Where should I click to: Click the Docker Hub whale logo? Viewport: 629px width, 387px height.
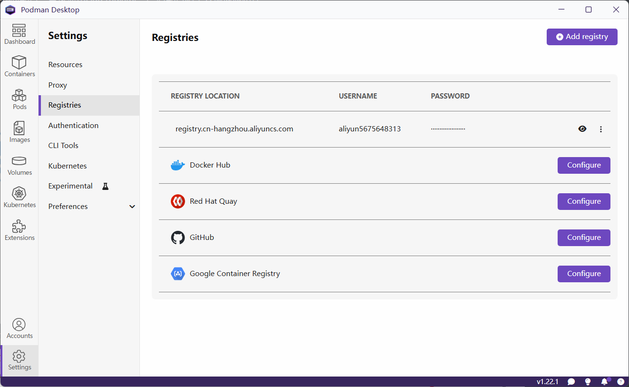coord(177,165)
